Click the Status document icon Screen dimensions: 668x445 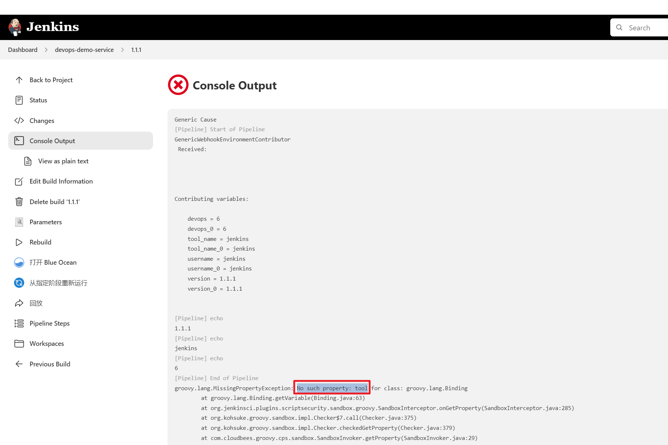click(19, 100)
